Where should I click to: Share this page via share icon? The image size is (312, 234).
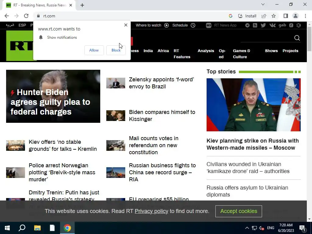[x=264, y=16]
